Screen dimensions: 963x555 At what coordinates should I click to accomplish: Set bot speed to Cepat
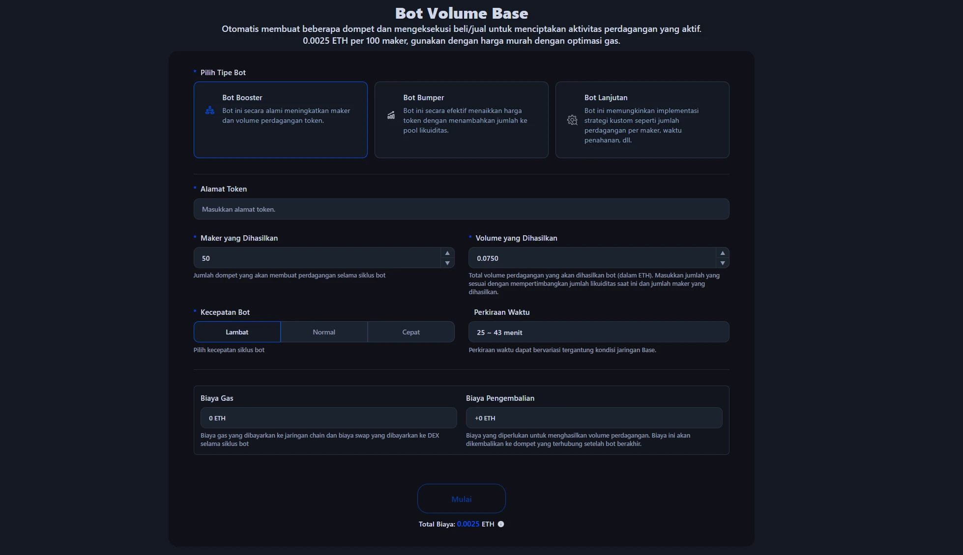411,332
